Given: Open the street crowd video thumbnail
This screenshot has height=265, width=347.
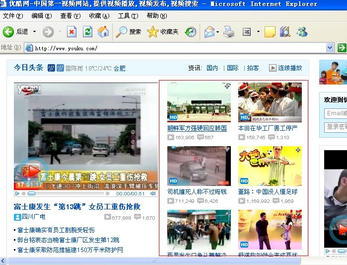Looking at the screenshot, I should coord(199,230).
